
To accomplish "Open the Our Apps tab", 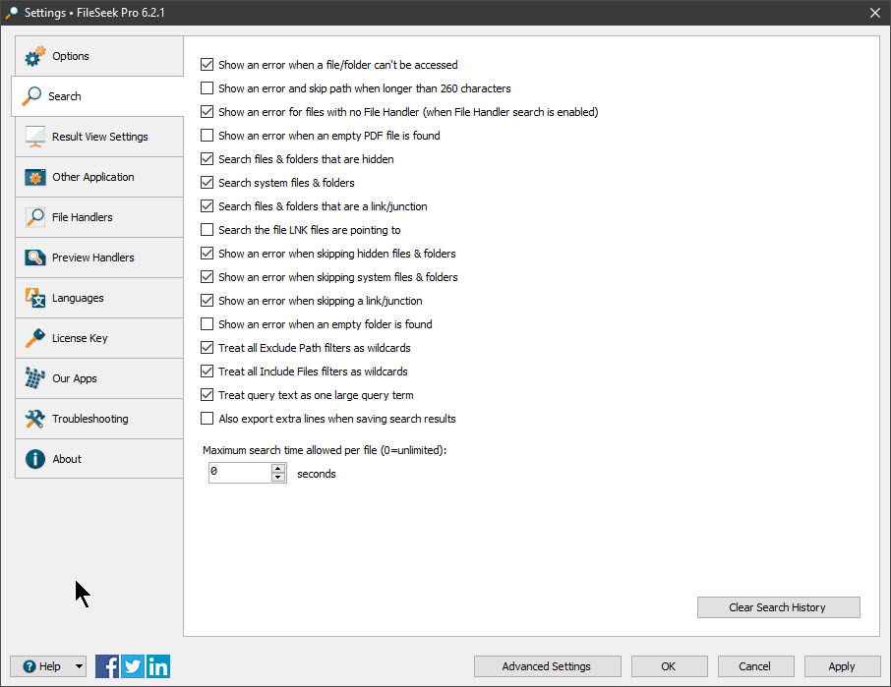I will pyautogui.click(x=99, y=378).
